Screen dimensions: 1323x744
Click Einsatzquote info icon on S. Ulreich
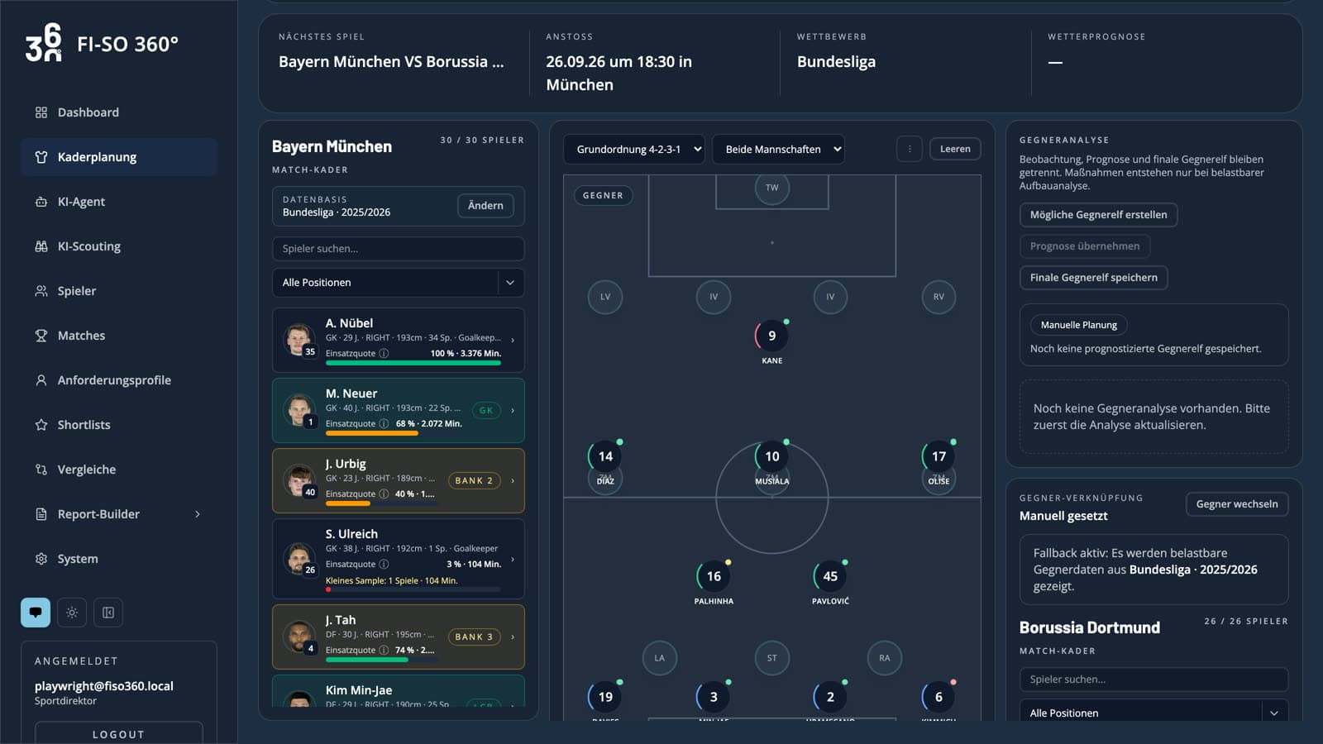(384, 564)
